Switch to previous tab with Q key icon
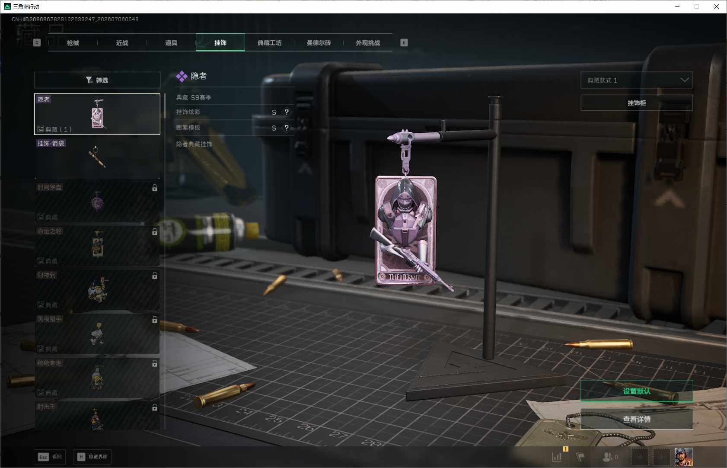Screen dimensions: 727x468 37,42
